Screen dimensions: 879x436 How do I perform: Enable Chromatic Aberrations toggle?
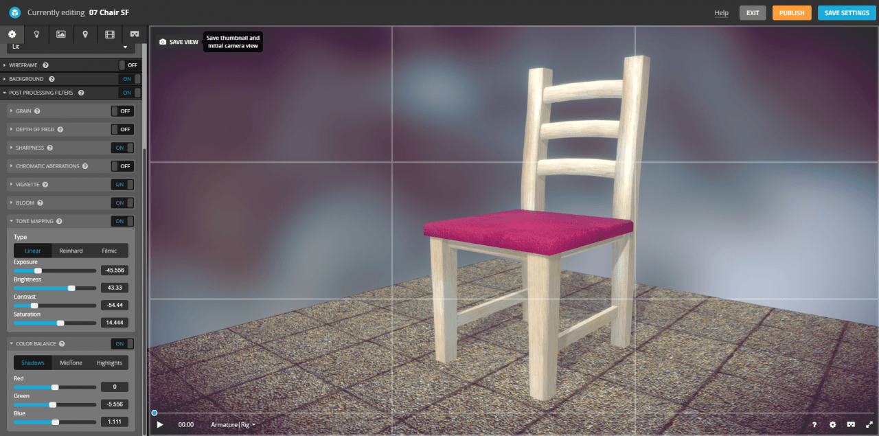[122, 166]
